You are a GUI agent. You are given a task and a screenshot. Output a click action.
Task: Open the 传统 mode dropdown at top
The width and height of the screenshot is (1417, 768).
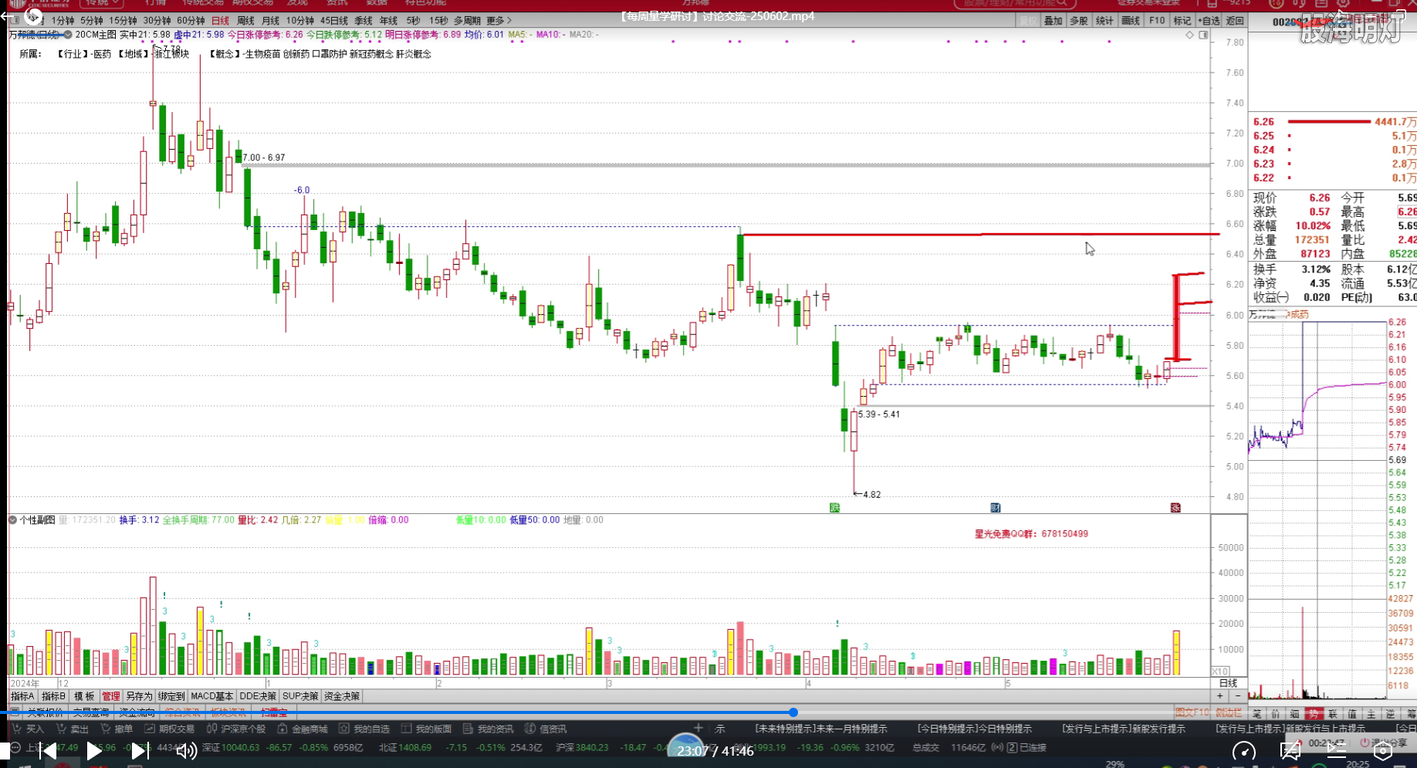[102, 3]
